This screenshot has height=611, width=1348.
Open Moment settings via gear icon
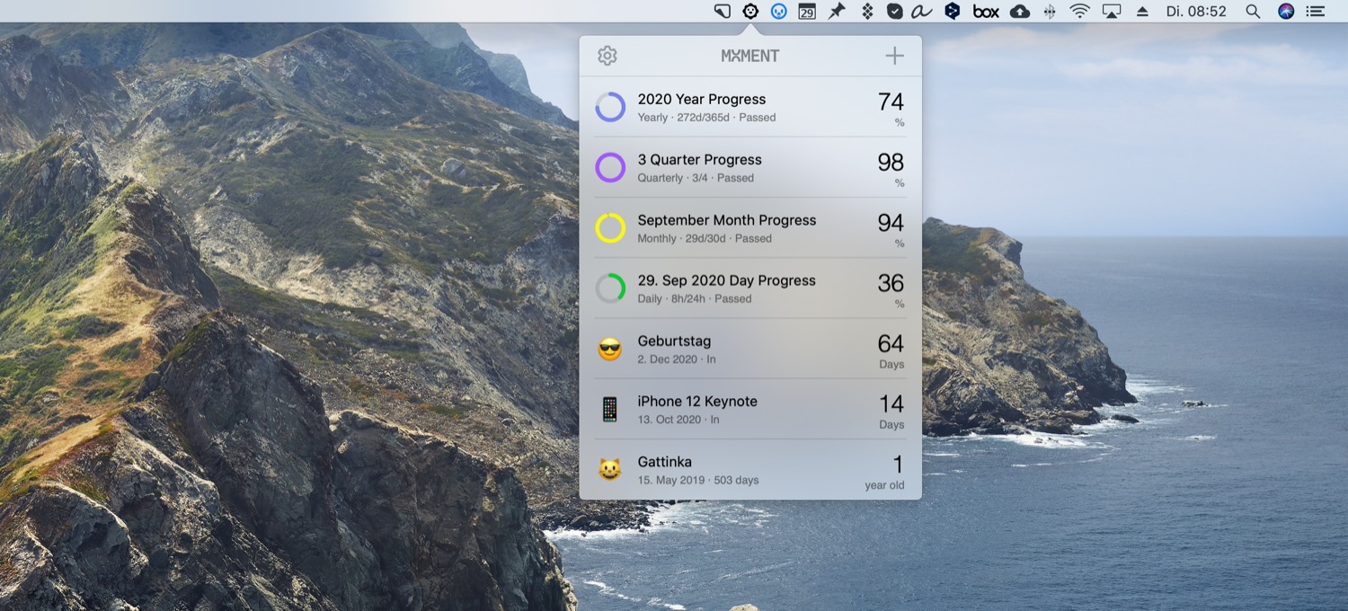coord(607,56)
